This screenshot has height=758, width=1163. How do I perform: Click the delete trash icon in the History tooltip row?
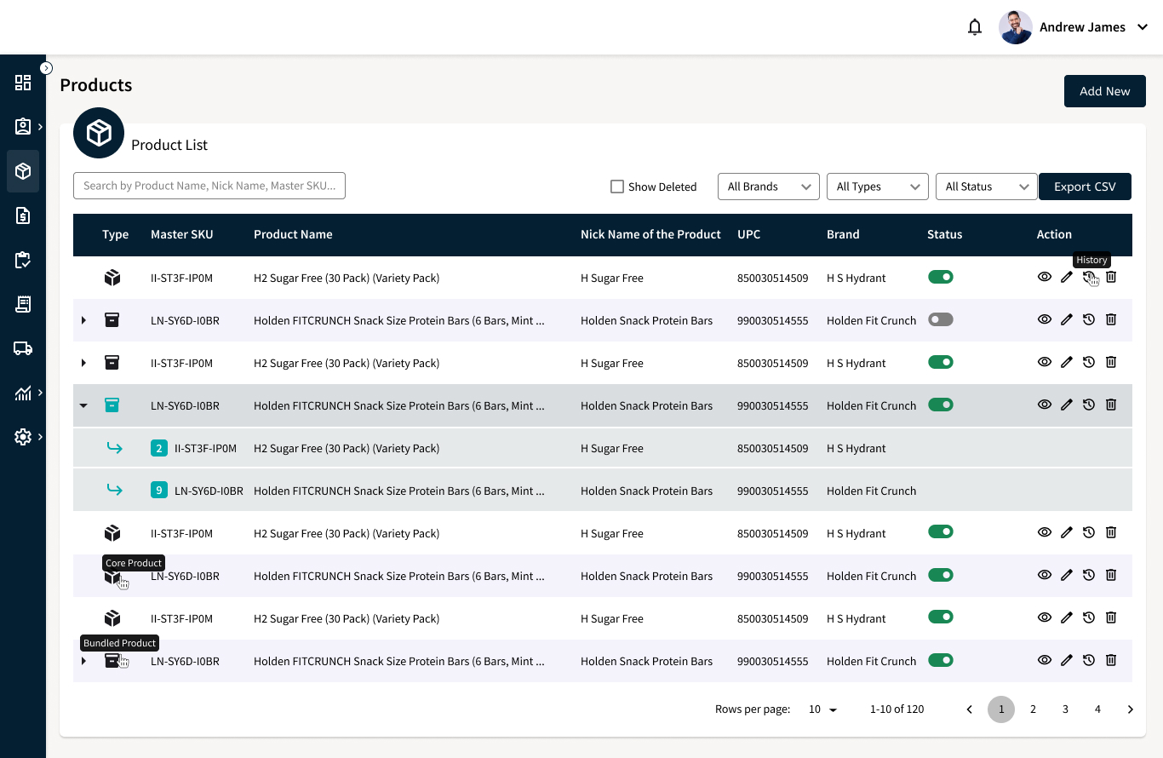click(1111, 277)
